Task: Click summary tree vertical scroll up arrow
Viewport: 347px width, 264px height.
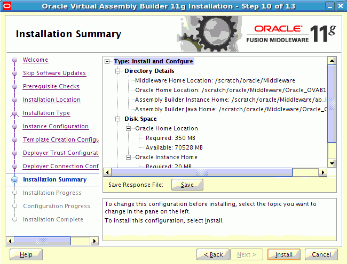Action: [332, 61]
